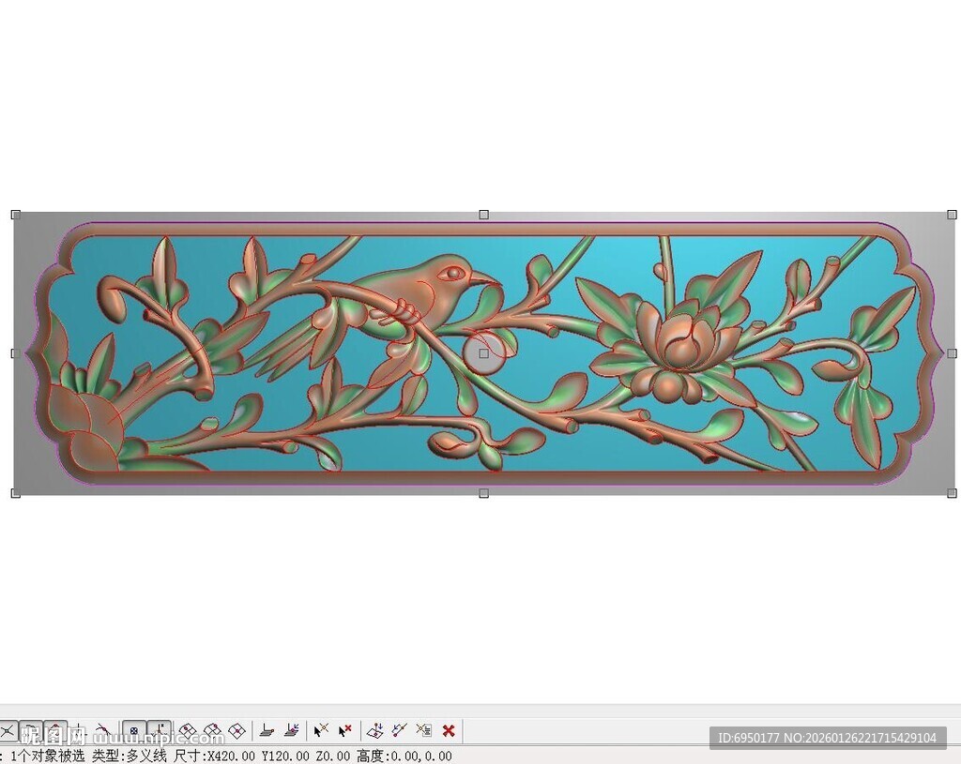Click the top-middle selection handle of the relief
Screen dimensions: 961x764
coord(483,215)
